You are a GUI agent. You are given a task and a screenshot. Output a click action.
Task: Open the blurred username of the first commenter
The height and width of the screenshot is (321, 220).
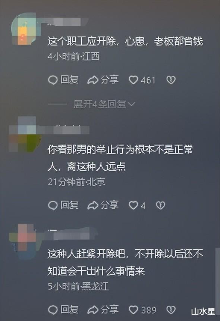click(67, 22)
